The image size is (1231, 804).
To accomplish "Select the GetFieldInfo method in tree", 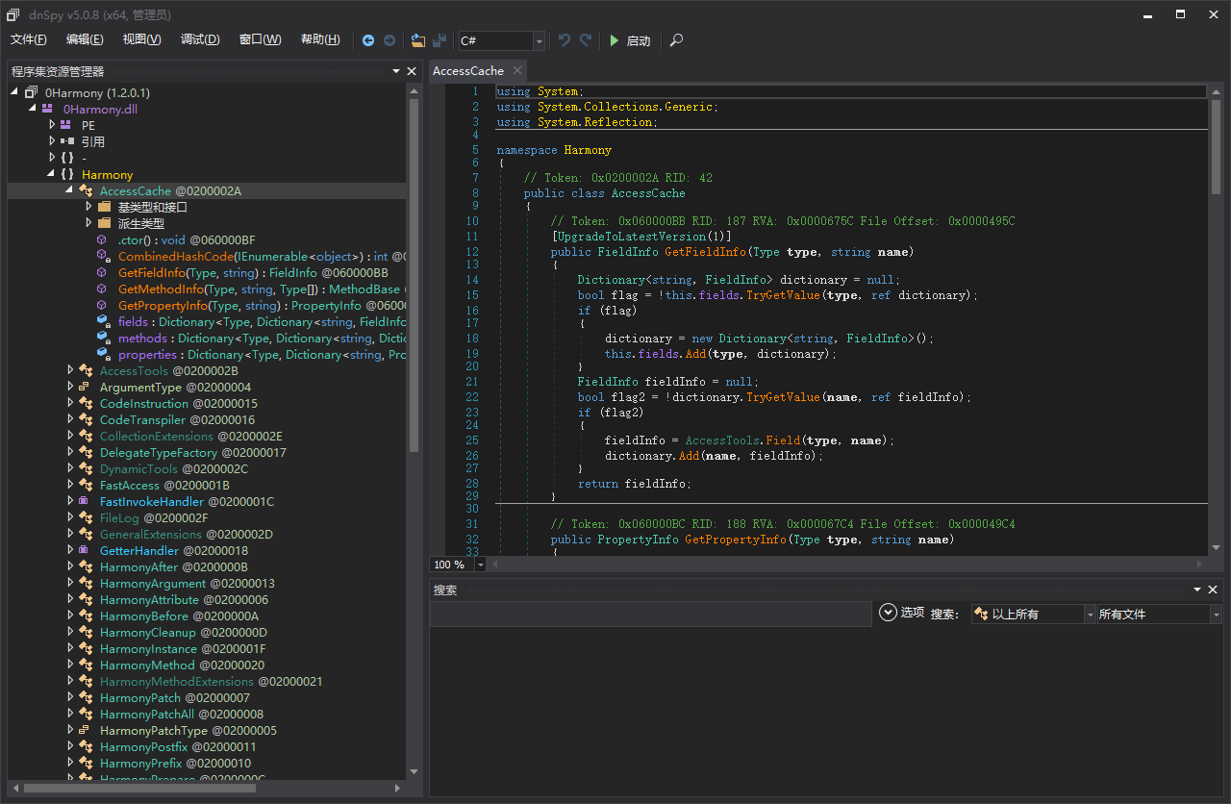I will pos(253,272).
